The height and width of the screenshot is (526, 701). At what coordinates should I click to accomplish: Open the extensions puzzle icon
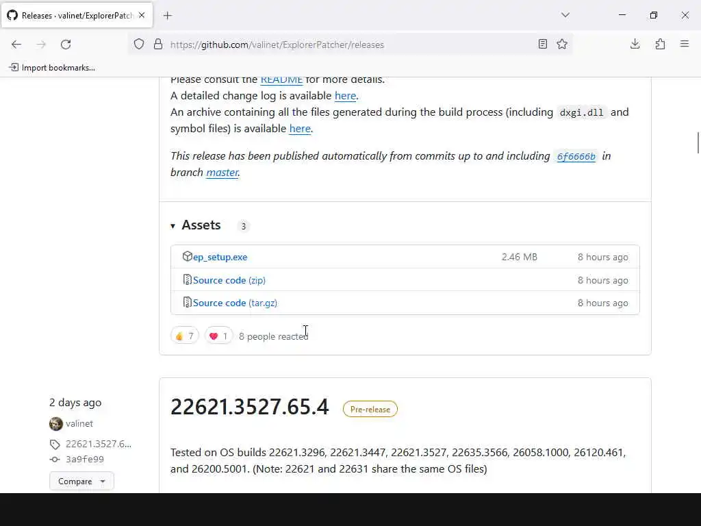[x=660, y=44]
